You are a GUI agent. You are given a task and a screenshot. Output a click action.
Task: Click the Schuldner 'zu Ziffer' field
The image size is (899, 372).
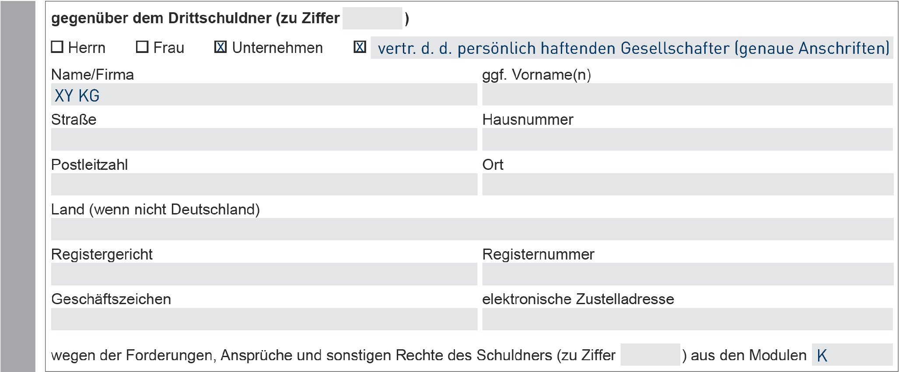pyautogui.click(x=650, y=354)
